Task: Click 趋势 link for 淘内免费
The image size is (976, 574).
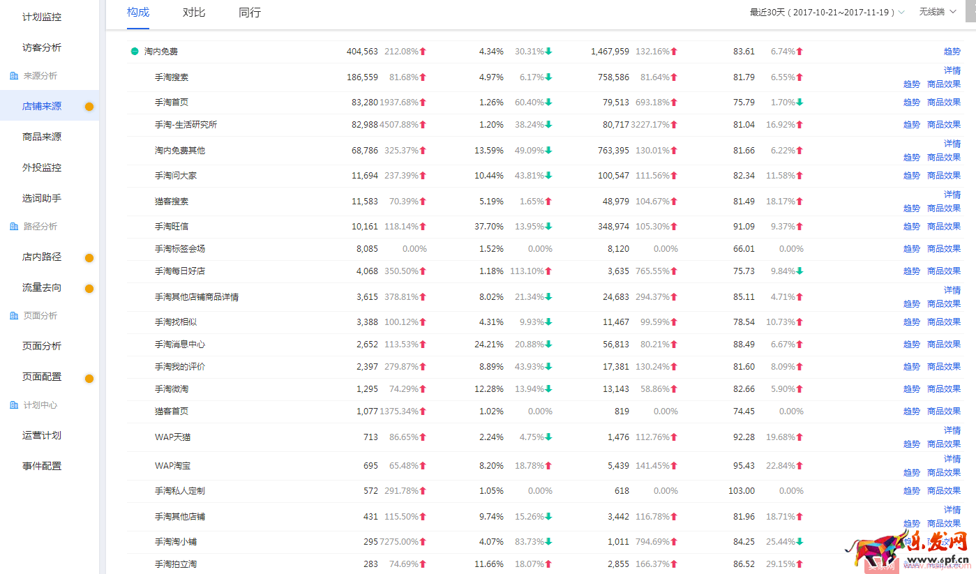Action: [952, 52]
